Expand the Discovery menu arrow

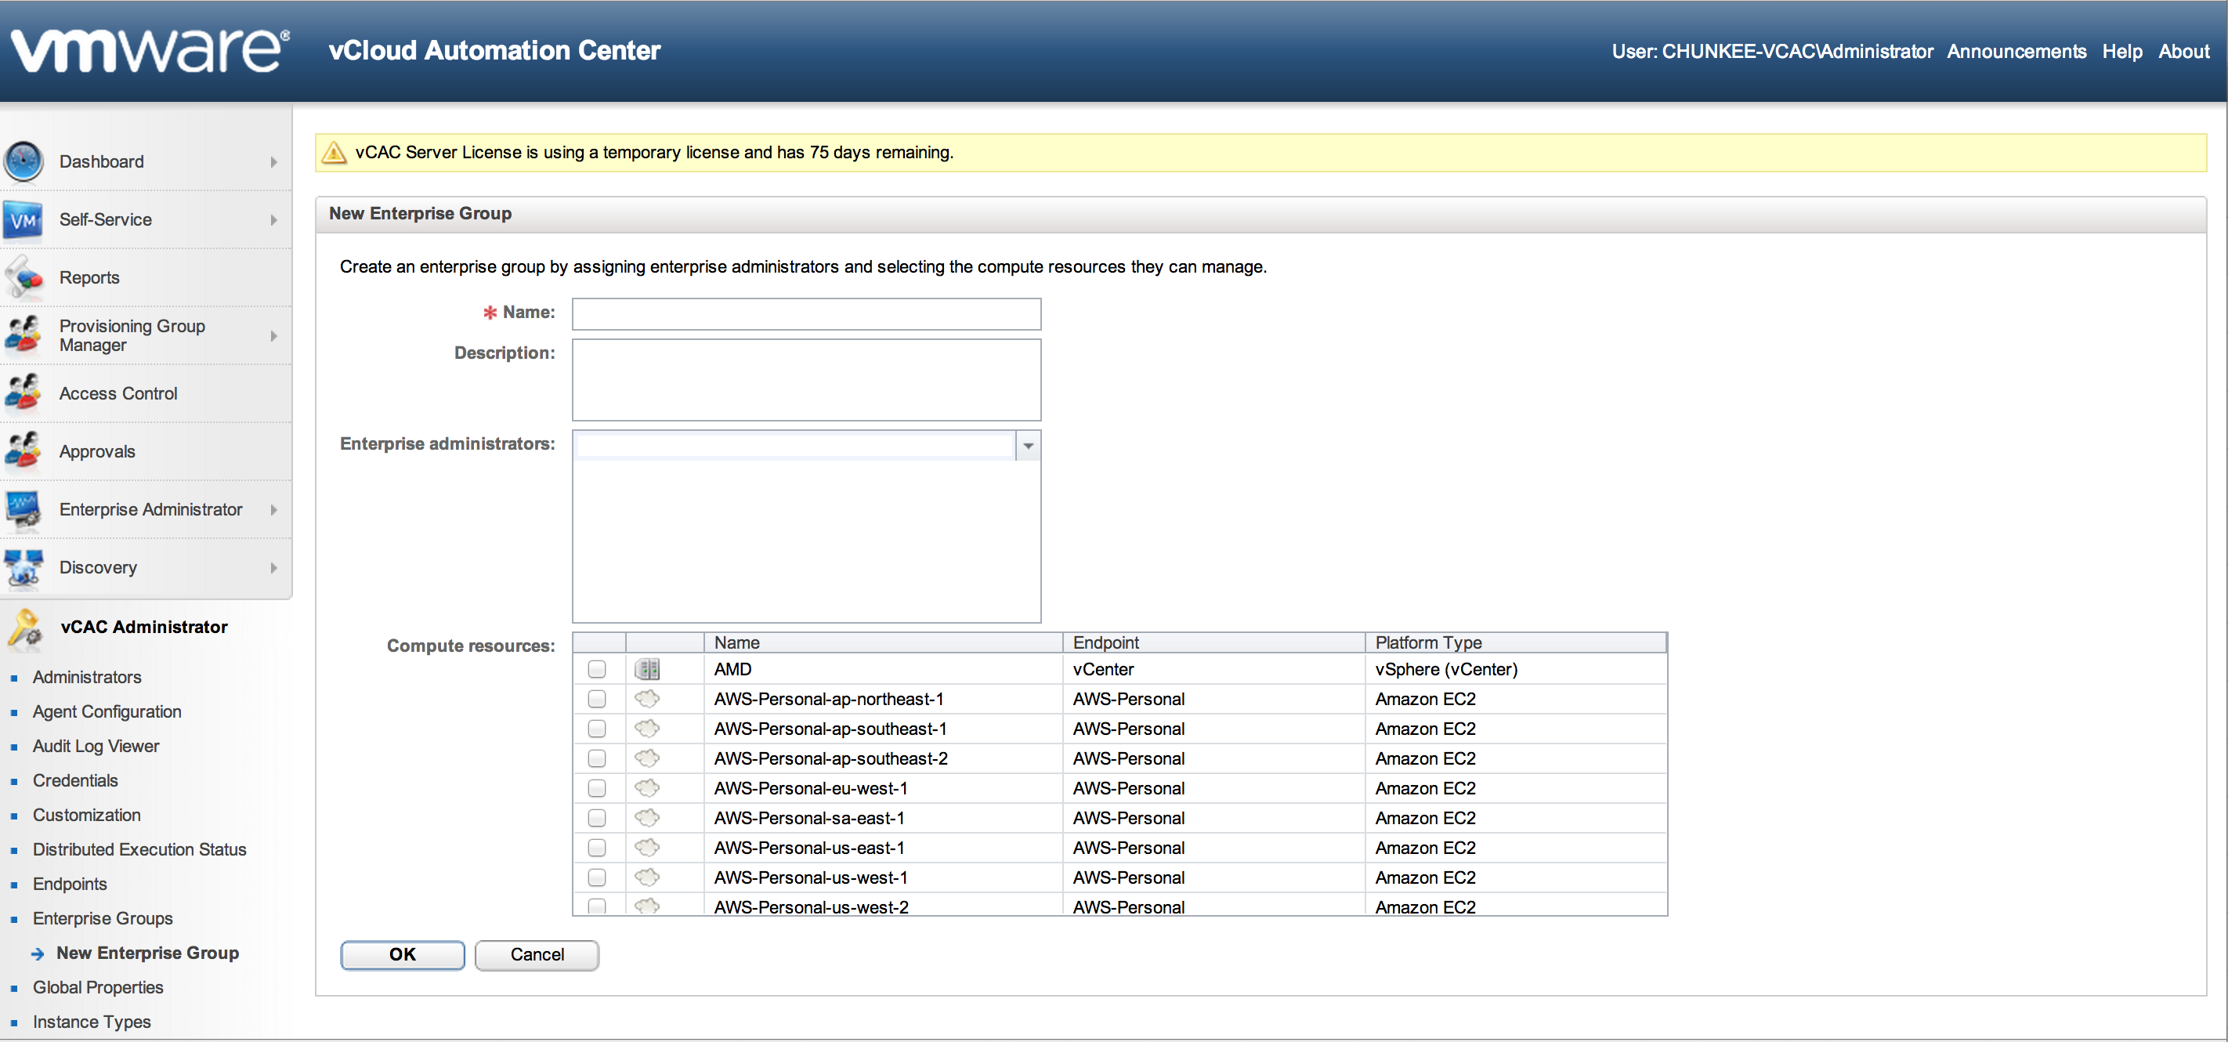273,567
